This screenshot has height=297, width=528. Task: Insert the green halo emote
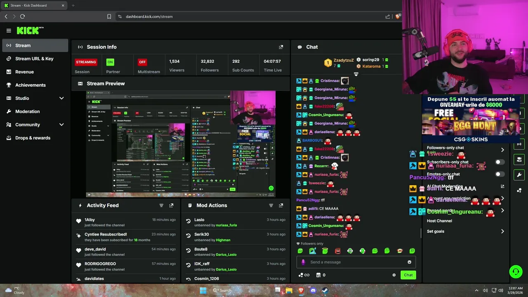(x=325, y=251)
